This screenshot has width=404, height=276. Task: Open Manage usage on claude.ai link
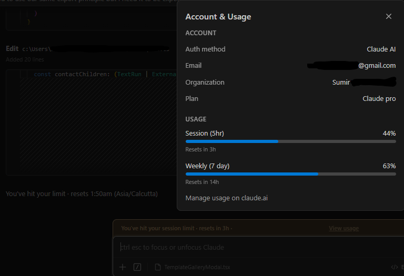[x=227, y=198]
